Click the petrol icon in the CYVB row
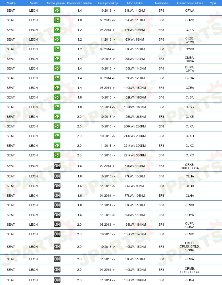 tap(57, 49)
